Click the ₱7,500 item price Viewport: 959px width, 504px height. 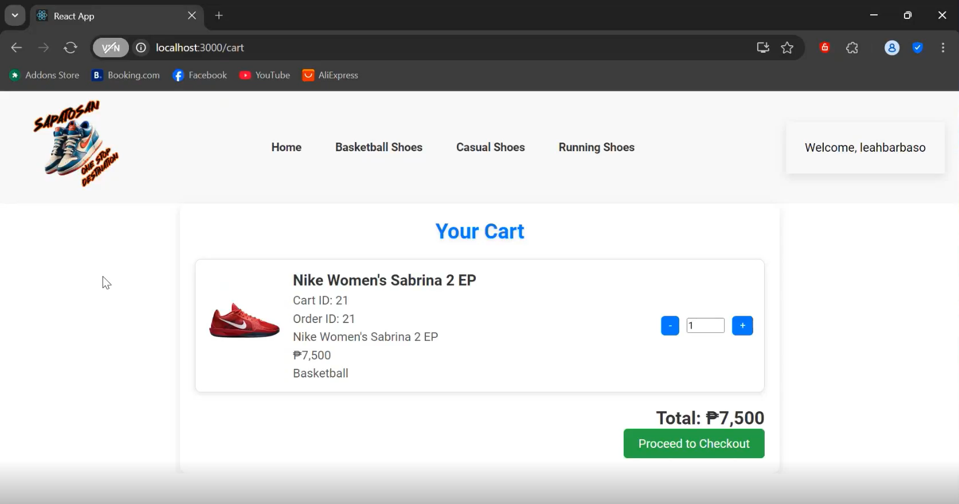click(x=312, y=355)
